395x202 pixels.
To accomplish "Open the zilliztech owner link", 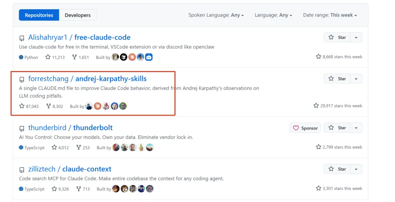I will [42, 169].
